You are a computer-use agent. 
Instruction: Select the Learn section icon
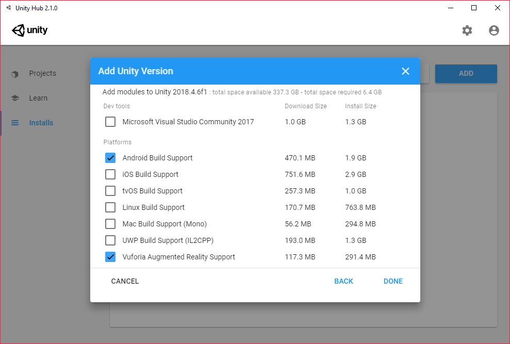tap(15, 98)
